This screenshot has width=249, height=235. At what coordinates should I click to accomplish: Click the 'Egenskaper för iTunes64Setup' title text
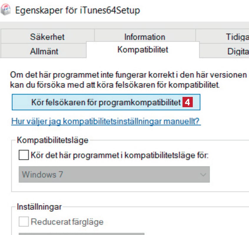pos(77,10)
